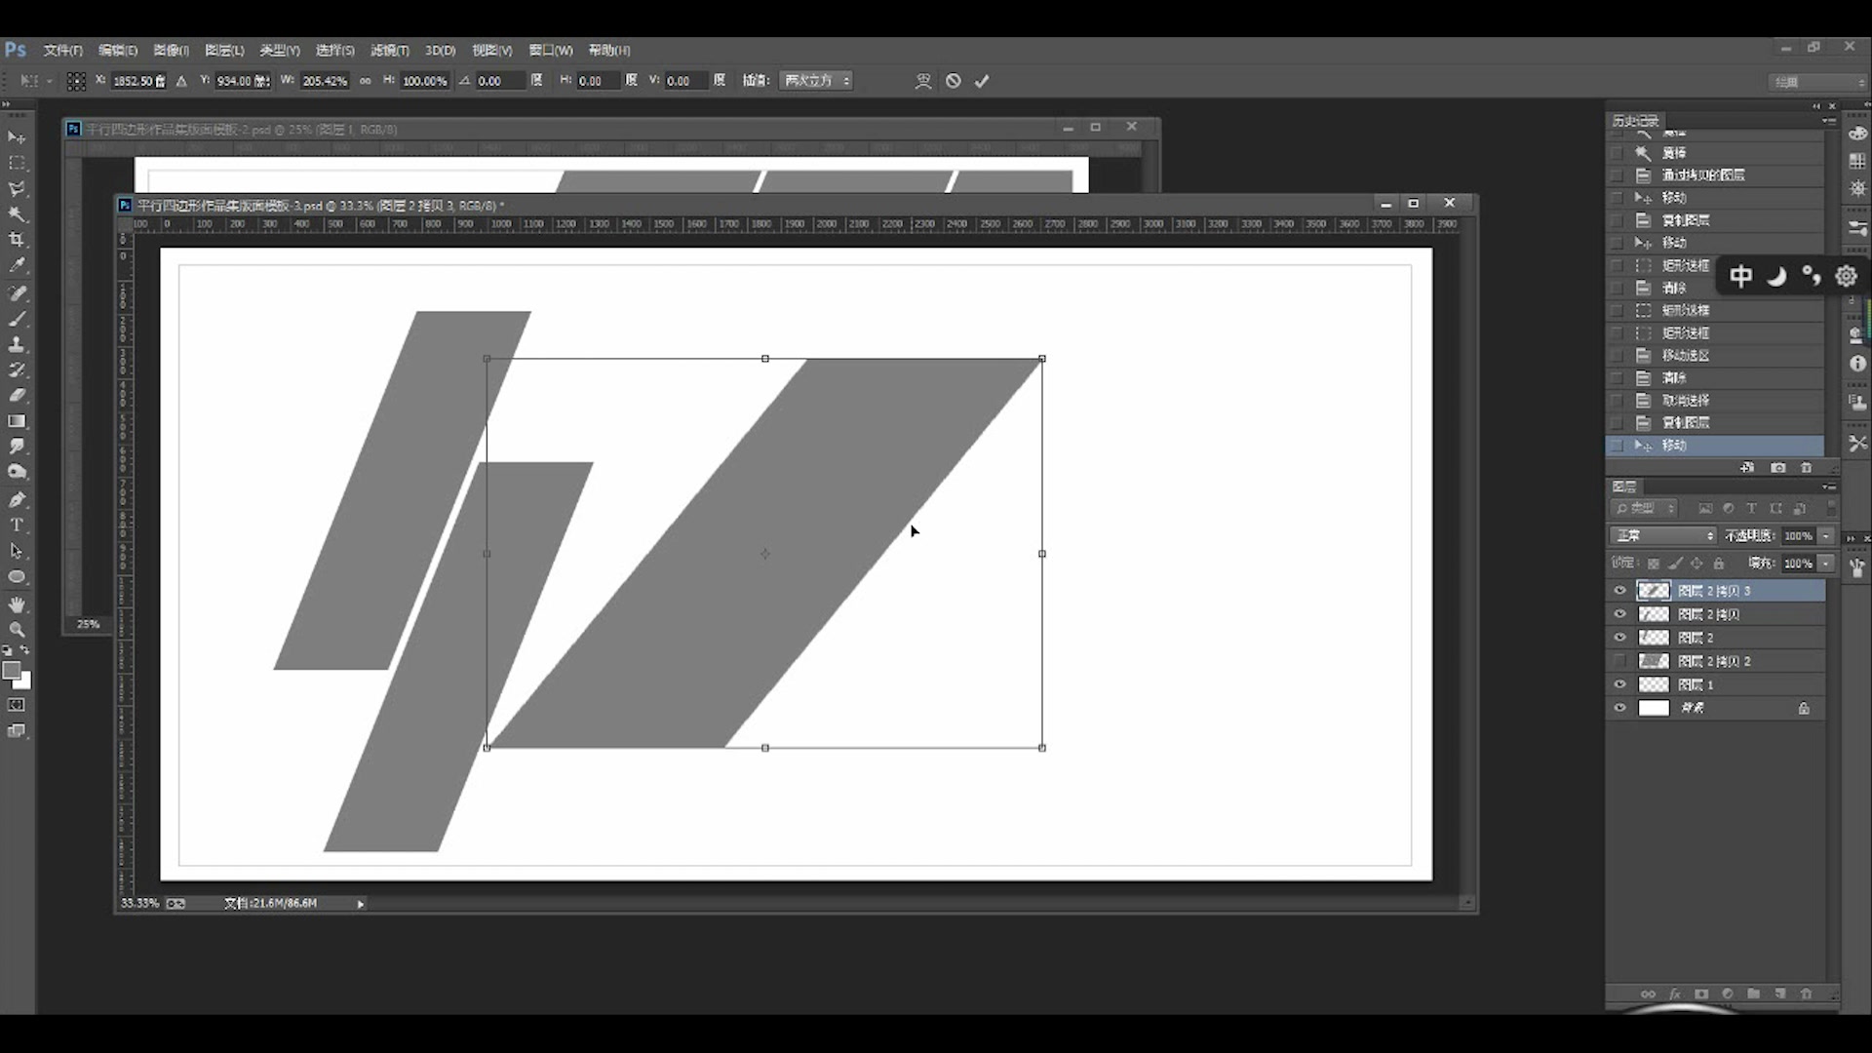Select layer '图层 1' by name

pos(1696,684)
